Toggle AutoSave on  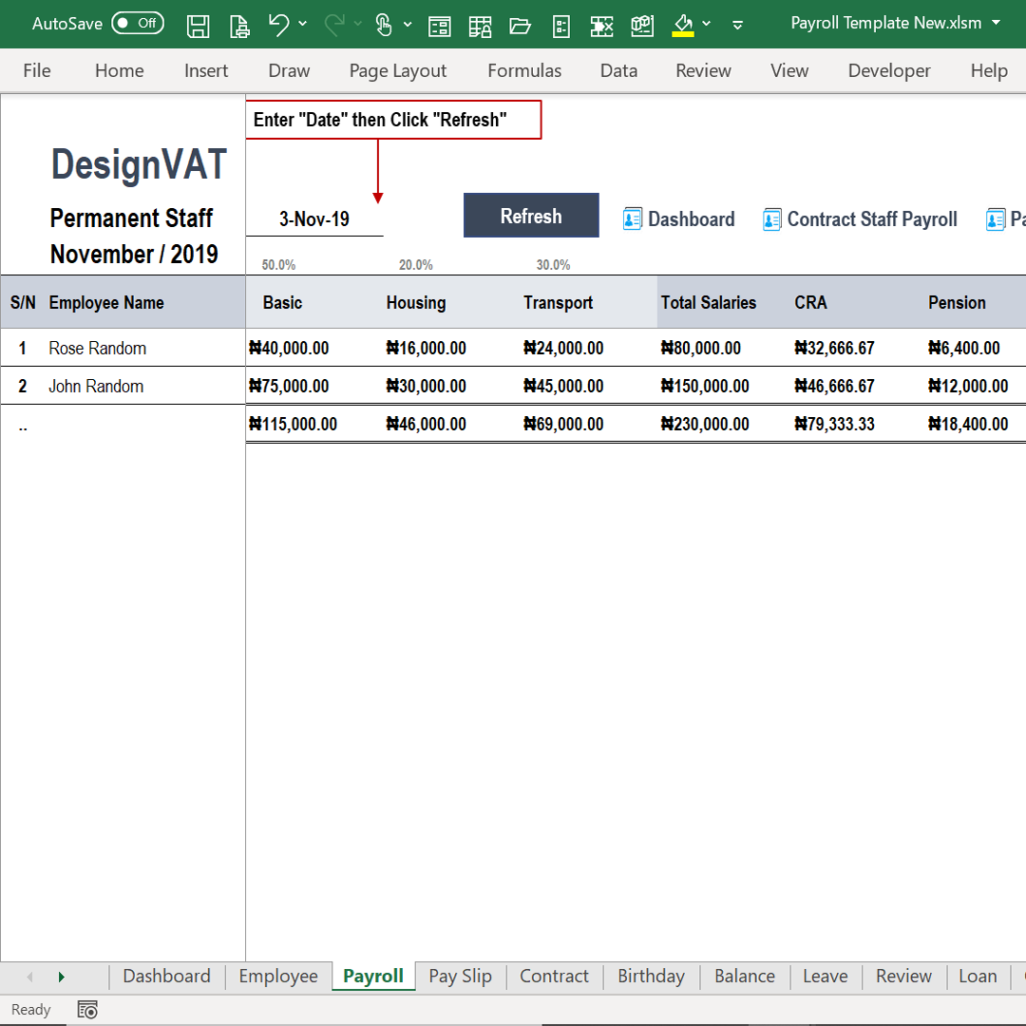(137, 23)
